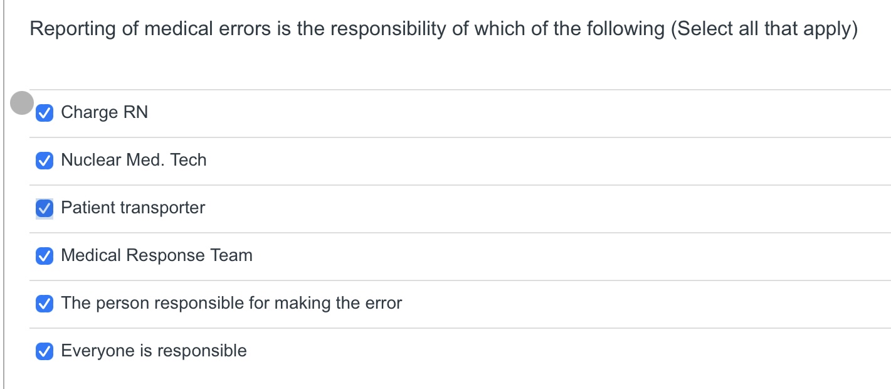Click the gray circle marker beside Charge RN
The height and width of the screenshot is (389, 891).
[23, 103]
